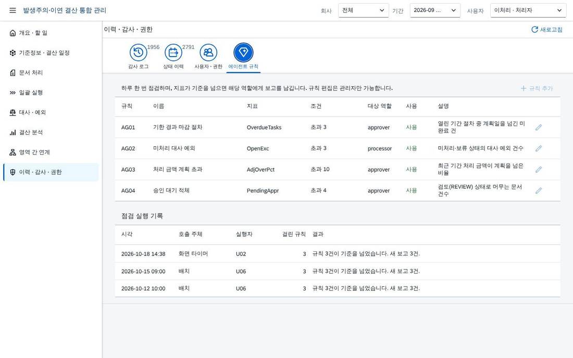573x358 pixels.
Task: Click the 시각 column header in run history
Action: (127, 234)
